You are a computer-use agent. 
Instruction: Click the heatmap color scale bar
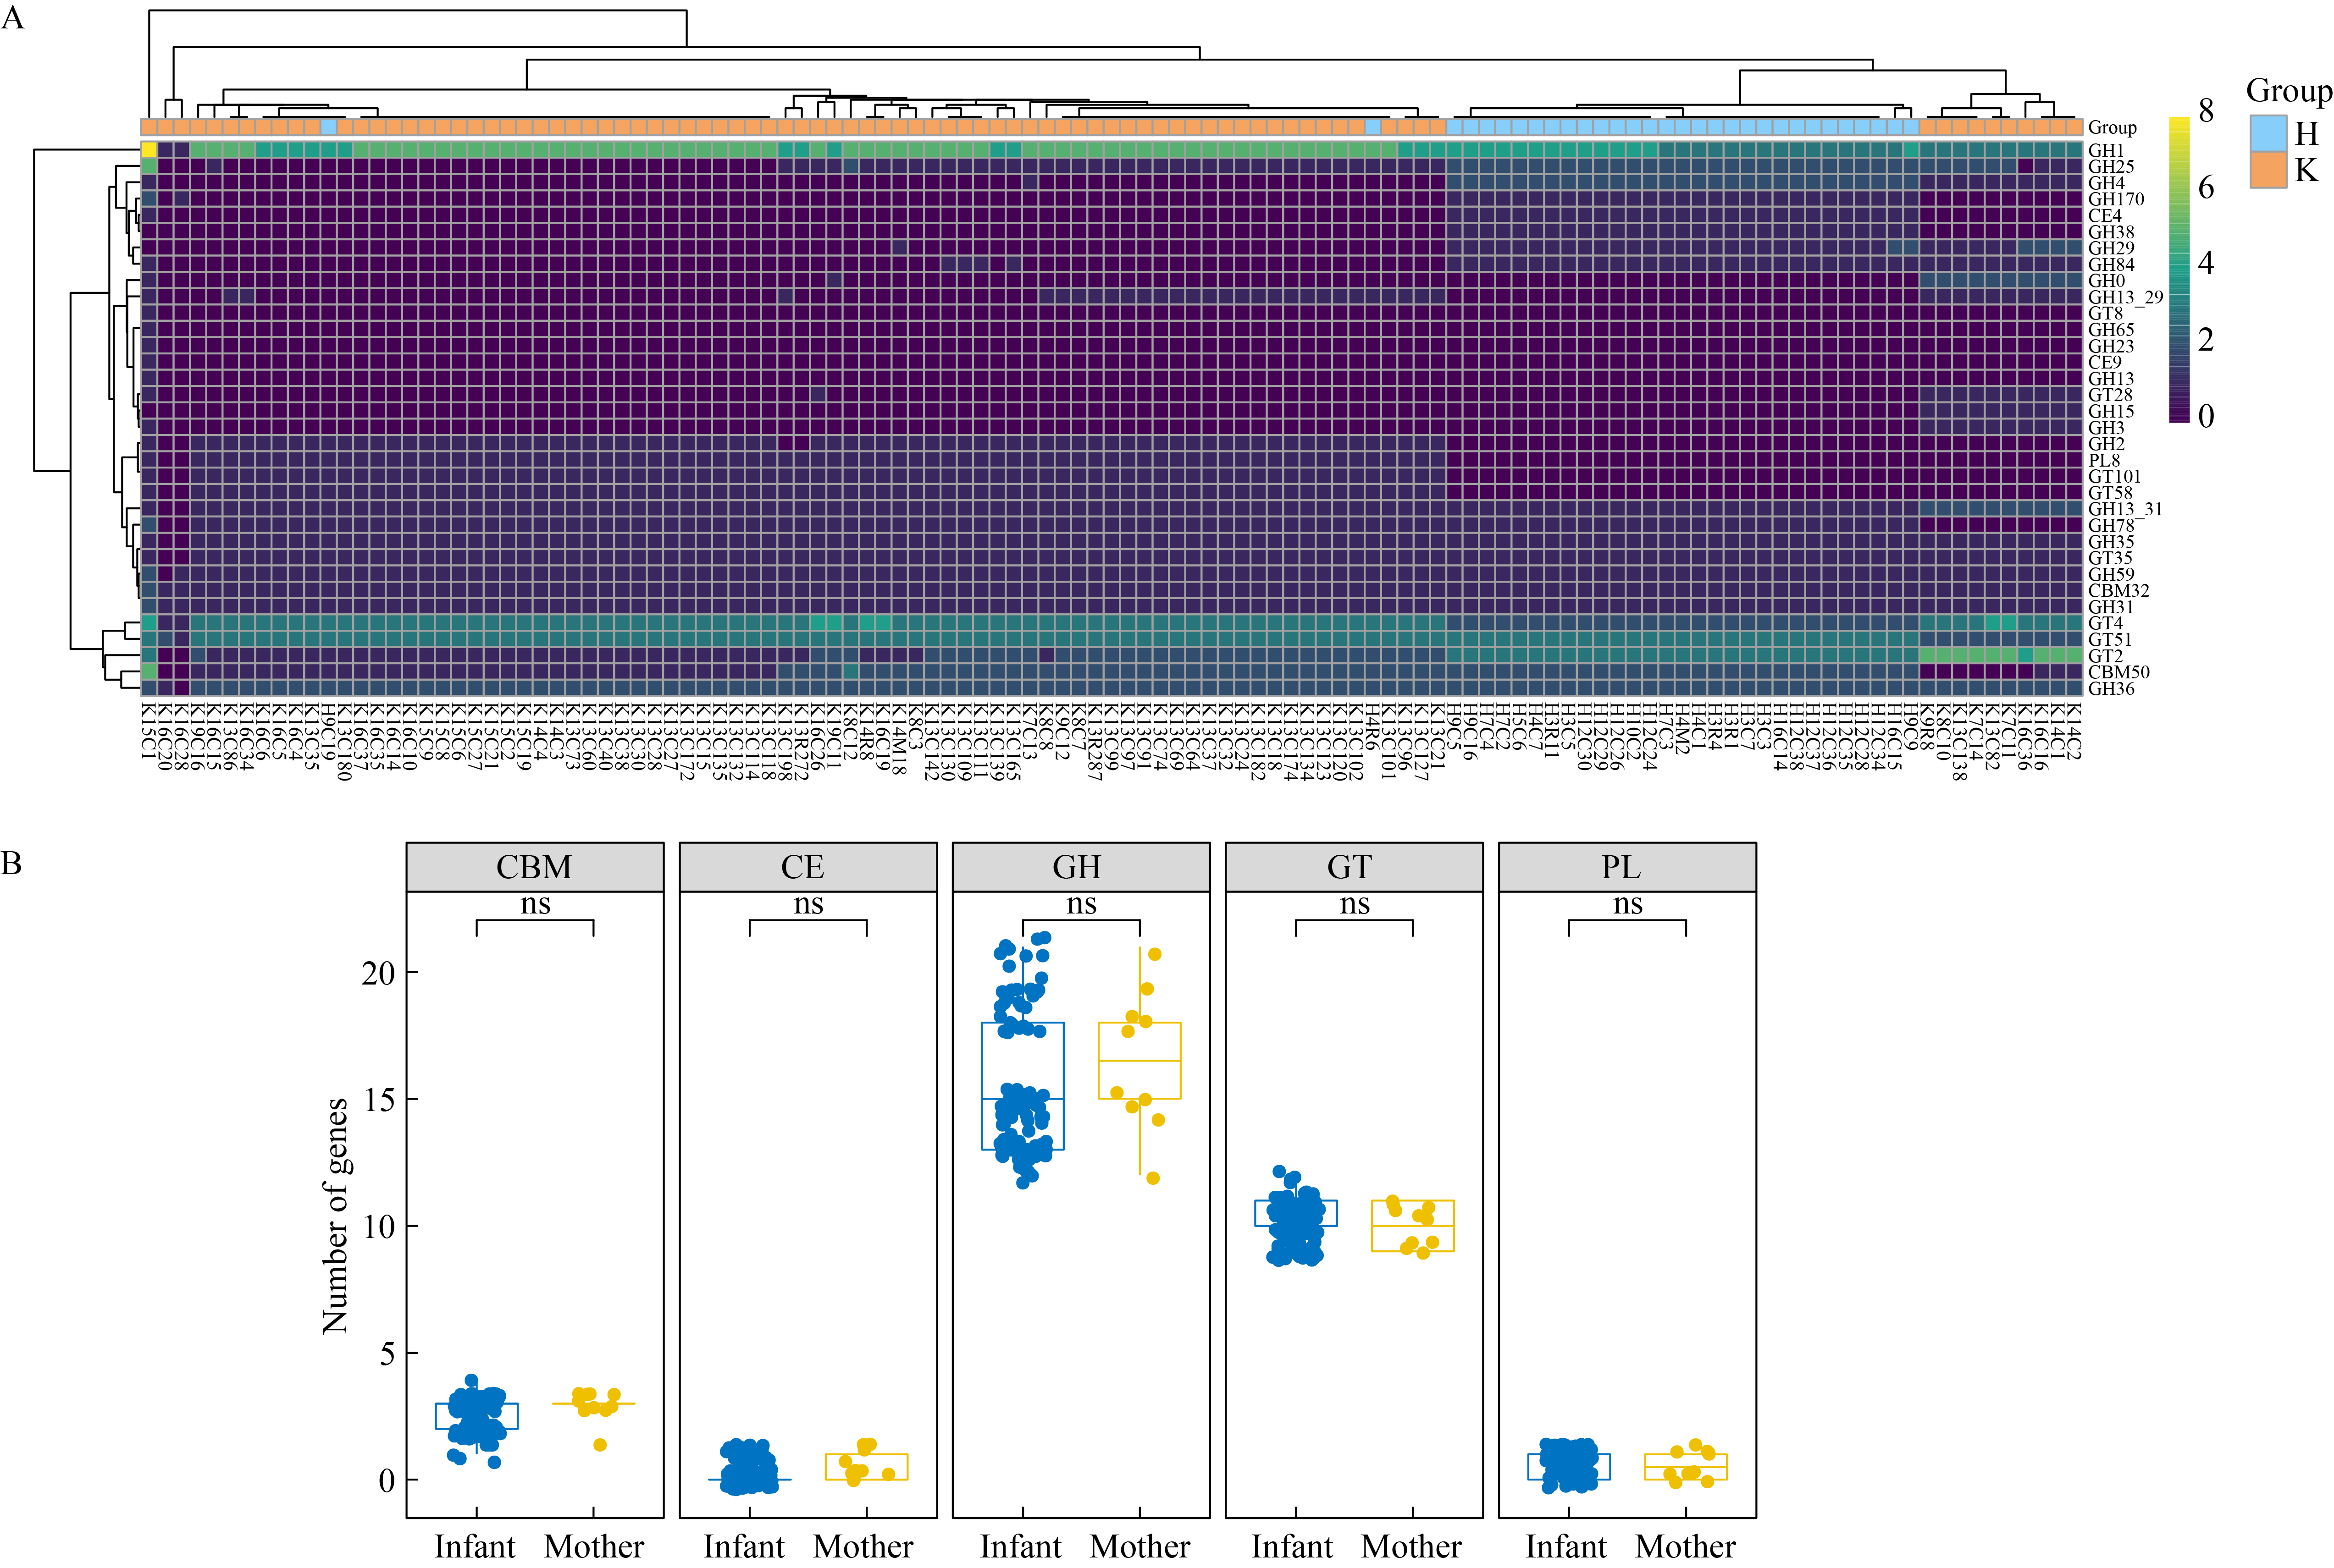2179,270
